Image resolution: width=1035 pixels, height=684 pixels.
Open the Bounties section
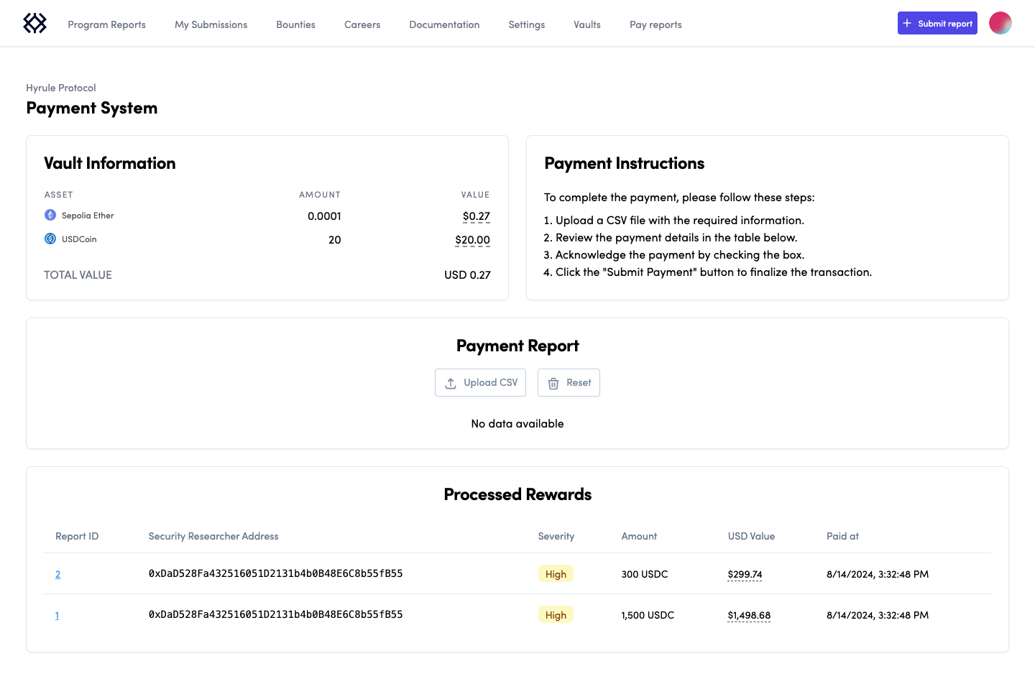[x=295, y=24]
